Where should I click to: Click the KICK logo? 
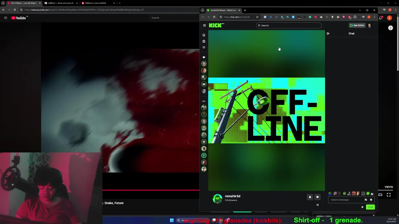click(217, 25)
